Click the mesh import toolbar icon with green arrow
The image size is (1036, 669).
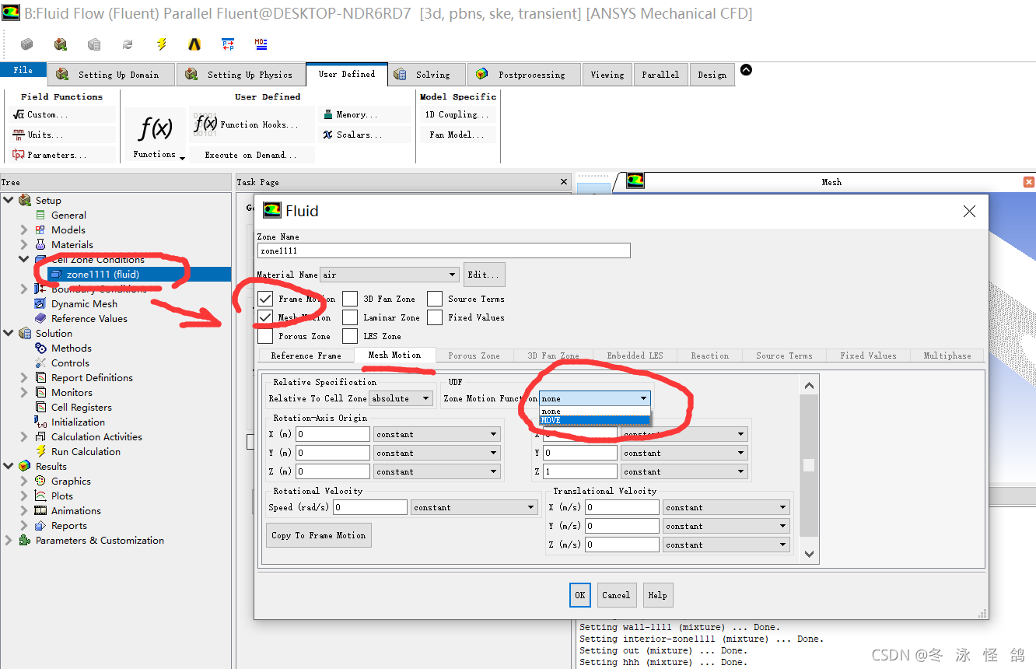point(61,44)
